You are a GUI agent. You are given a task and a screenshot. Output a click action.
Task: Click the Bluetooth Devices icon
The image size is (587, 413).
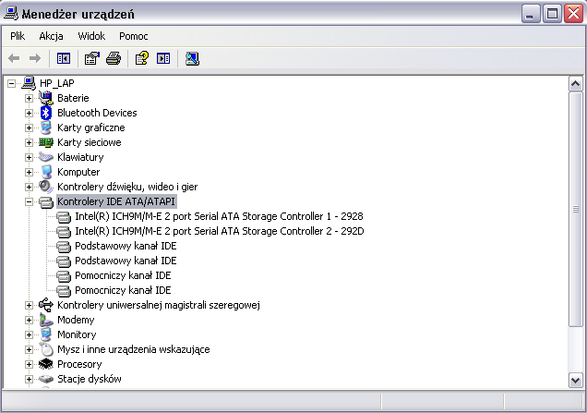click(x=45, y=113)
